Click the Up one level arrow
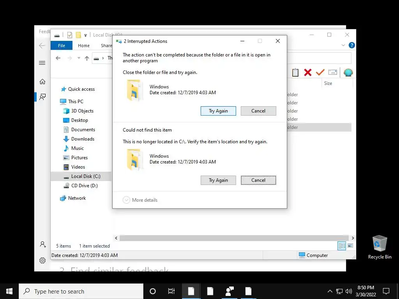This screenshot has width=399, height=299. (87, 58)
